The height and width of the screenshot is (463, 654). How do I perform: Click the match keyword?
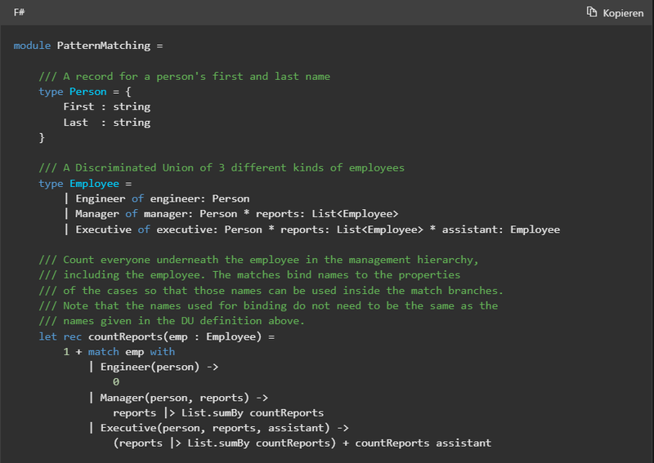click(x=104, y=352)
